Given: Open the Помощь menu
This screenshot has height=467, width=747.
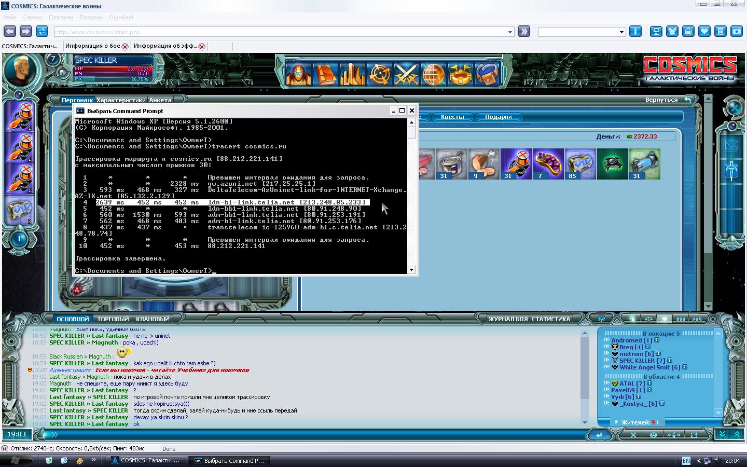Looking at the screenshot, I should coord(91,17).
